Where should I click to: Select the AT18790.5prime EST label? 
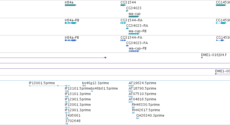142,88
